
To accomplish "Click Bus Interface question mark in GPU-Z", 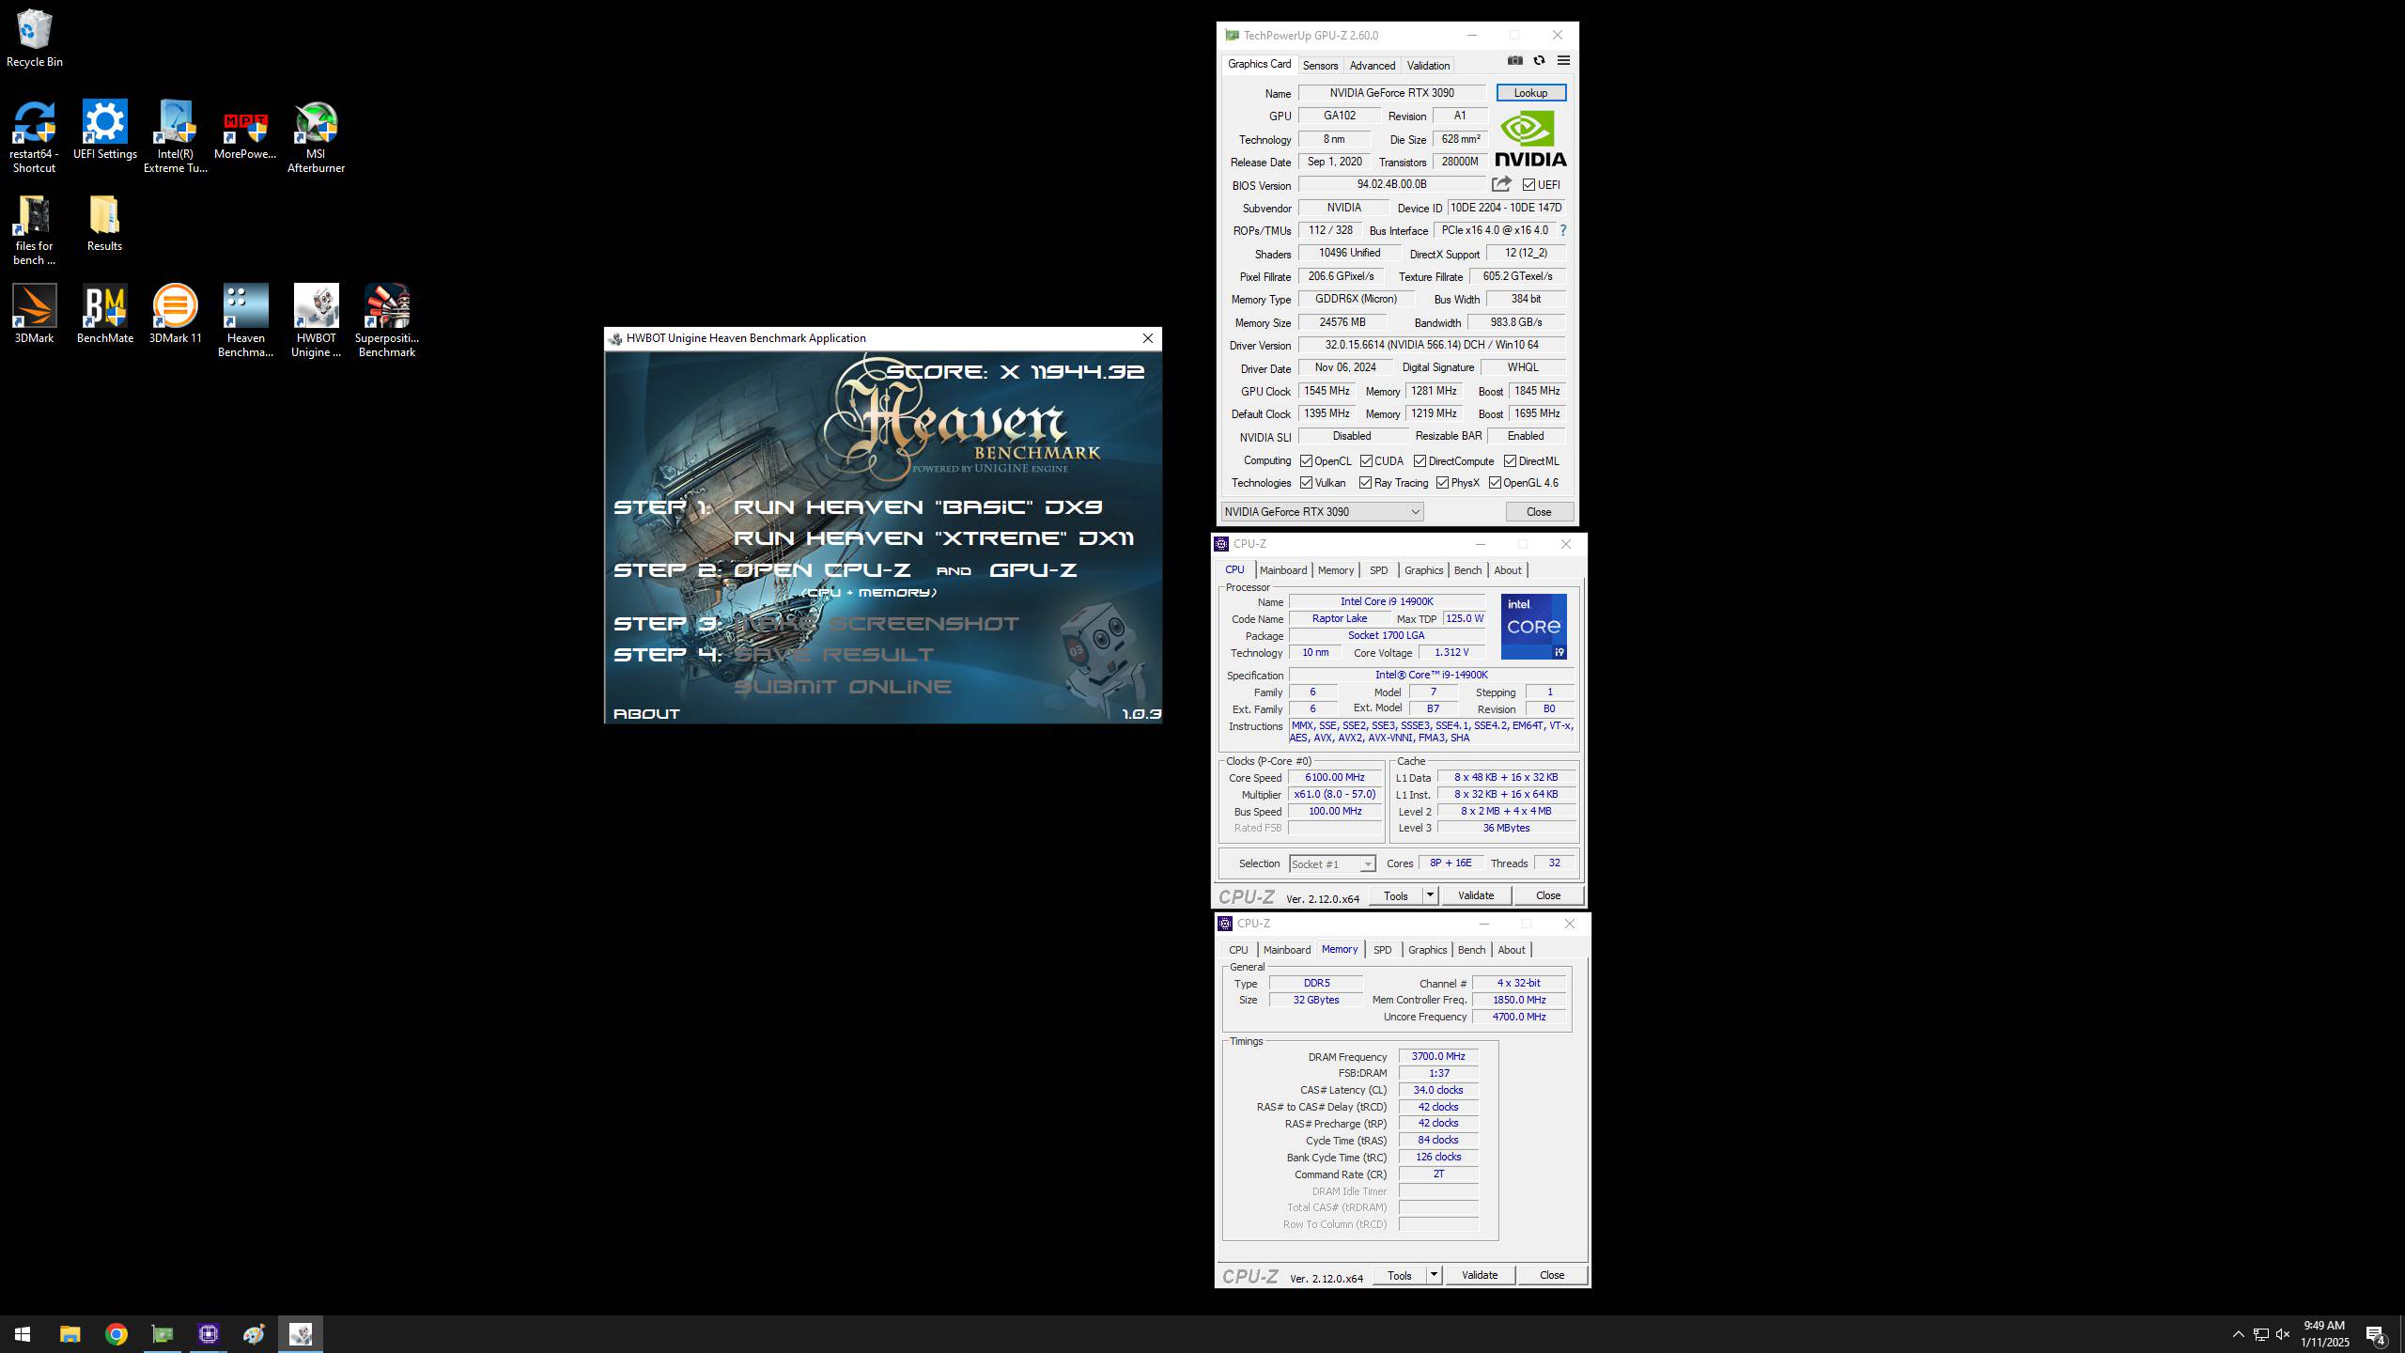I will [x=1563, y=230].
